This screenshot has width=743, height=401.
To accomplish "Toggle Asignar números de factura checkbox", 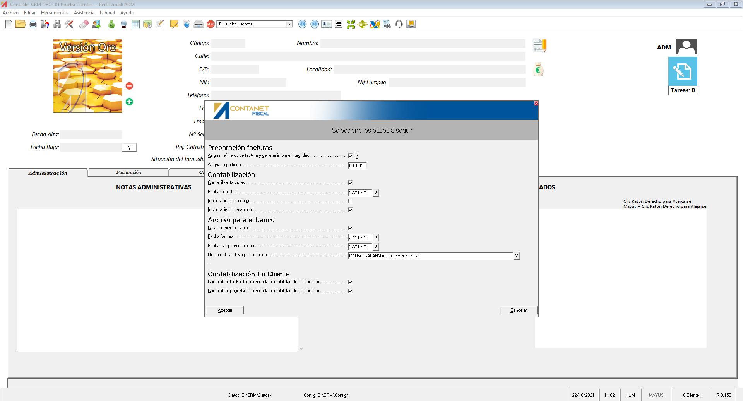I will (350, 156).
